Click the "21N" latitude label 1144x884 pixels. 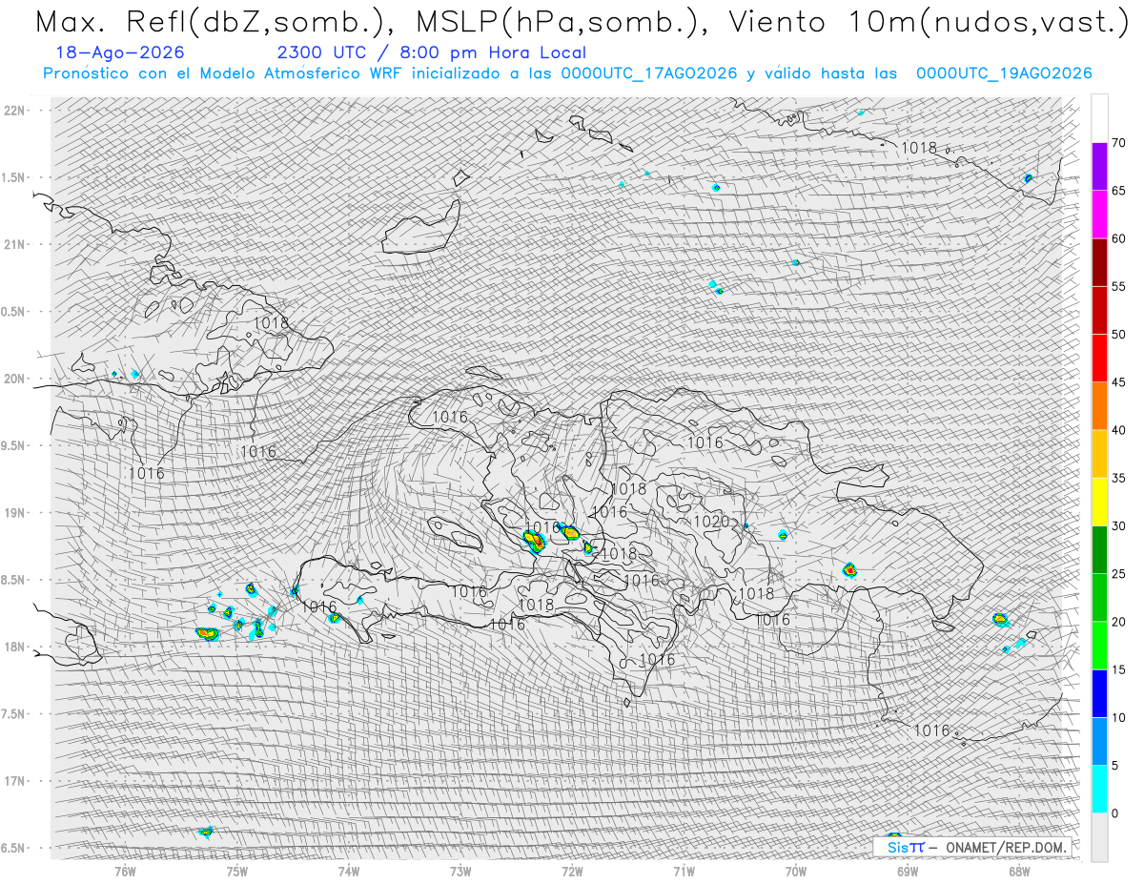click(x=14, y=244)
